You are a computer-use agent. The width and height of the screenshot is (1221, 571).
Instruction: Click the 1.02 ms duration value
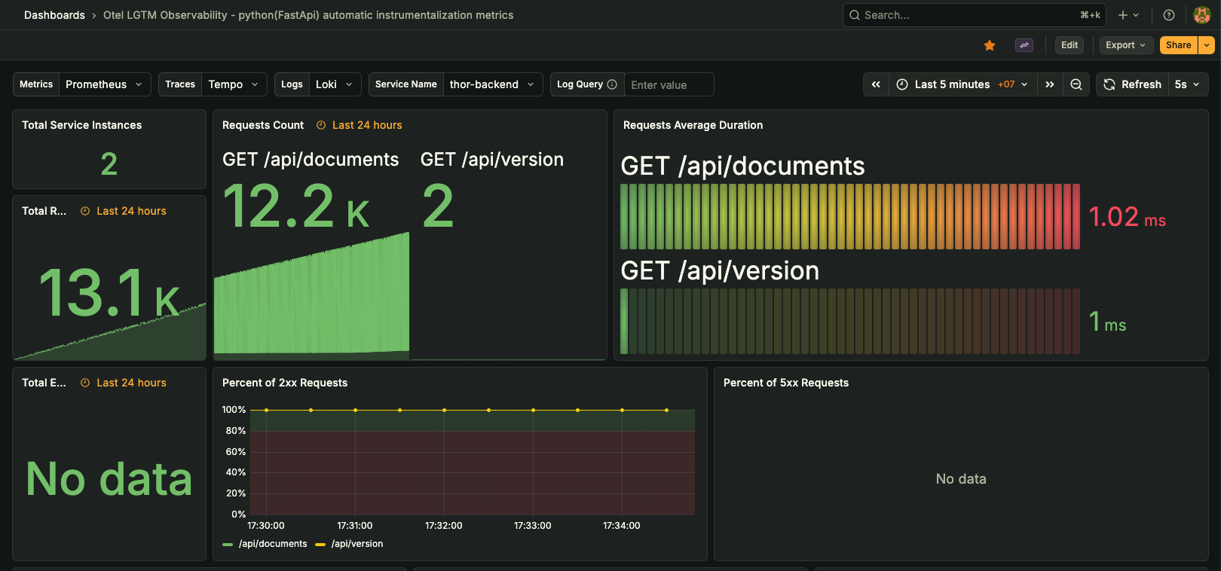[x=1128, y=217]
